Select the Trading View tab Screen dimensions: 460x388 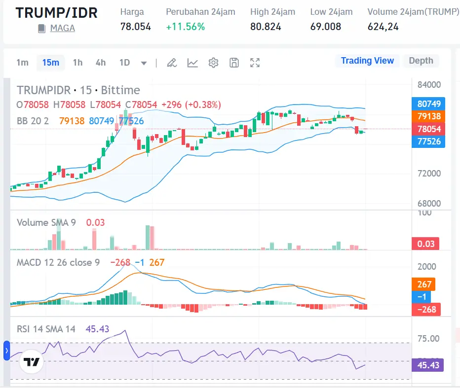[x=367, y=61]
